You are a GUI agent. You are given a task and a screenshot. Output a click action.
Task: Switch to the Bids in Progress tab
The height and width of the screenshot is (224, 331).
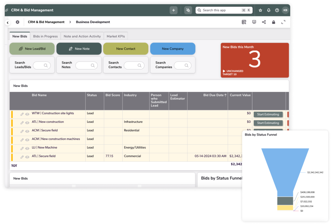(x=45, y=36)
